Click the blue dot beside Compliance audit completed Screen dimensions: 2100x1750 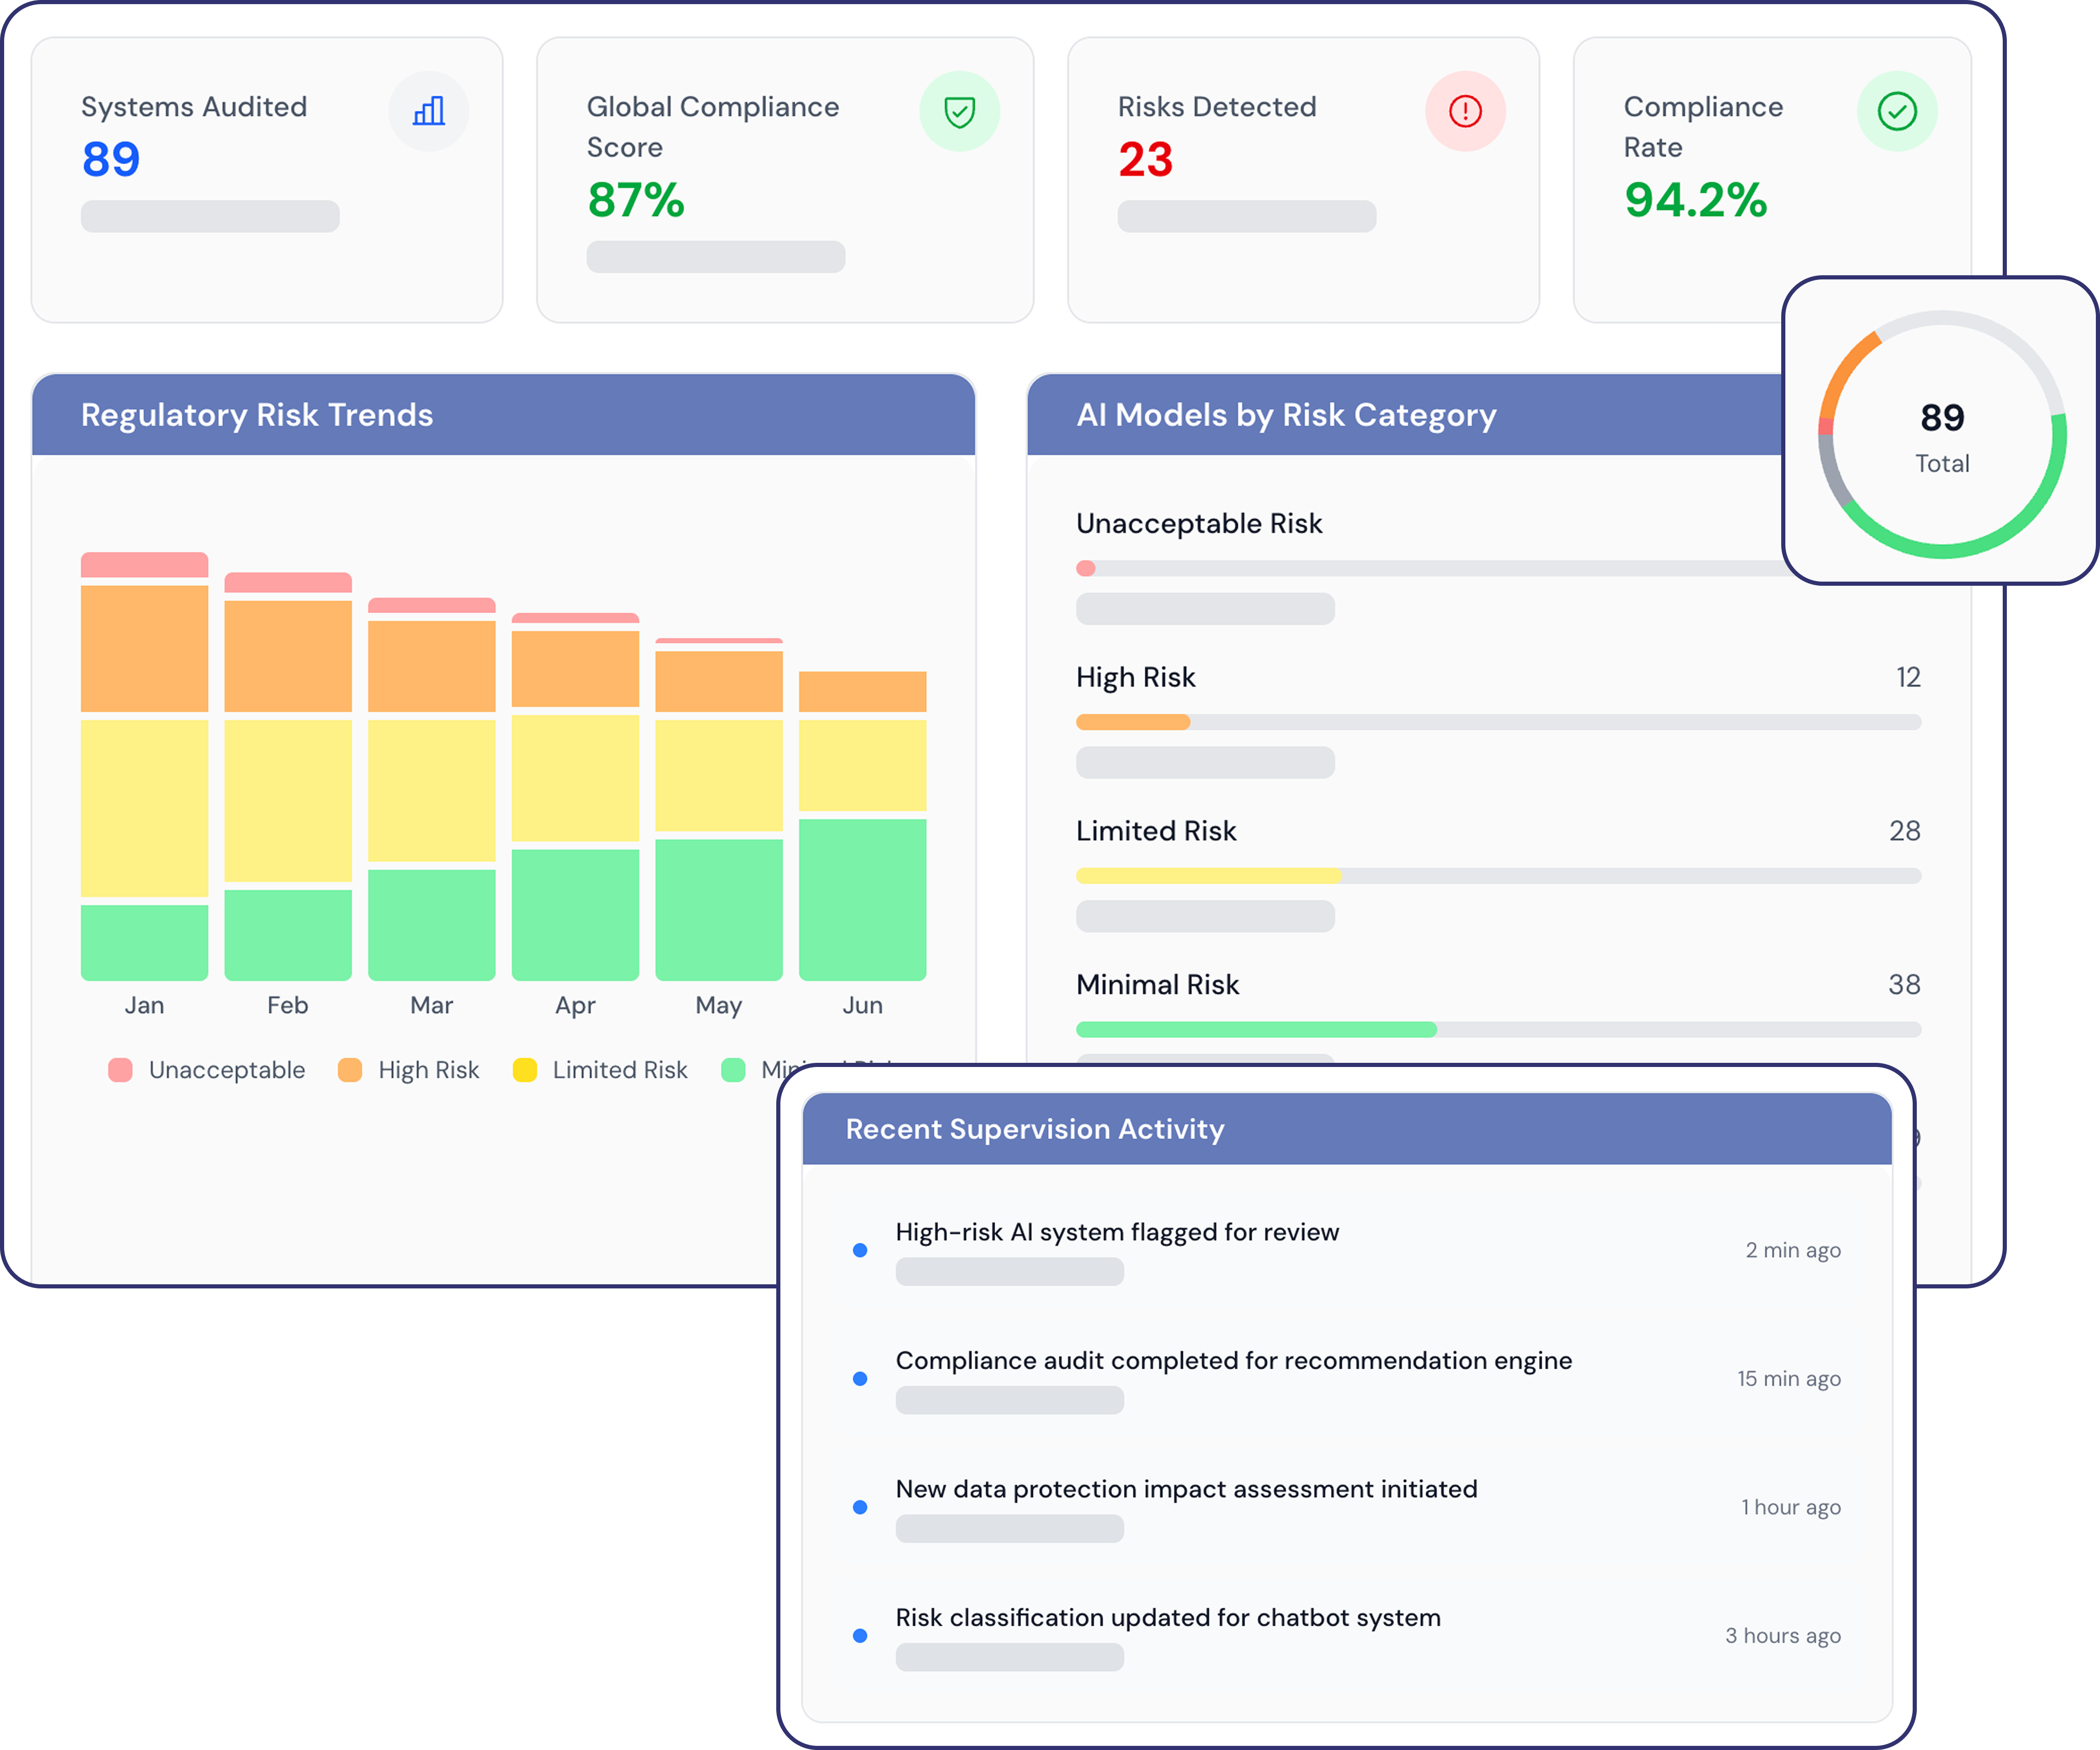(x=859, y=1379)
